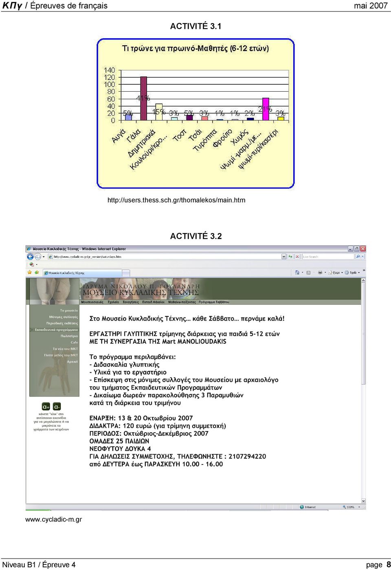The height and width of the screenshot is (570, 391).
Task: Expand the address bar URL history dropdown
Action: pos(284,257)
